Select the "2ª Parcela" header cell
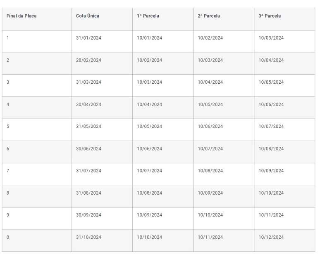 pos(209,16)
